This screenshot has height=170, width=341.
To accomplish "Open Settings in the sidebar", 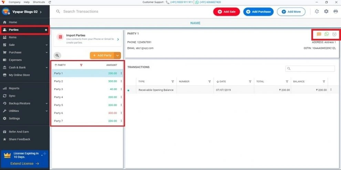I will tap(14, 118).
